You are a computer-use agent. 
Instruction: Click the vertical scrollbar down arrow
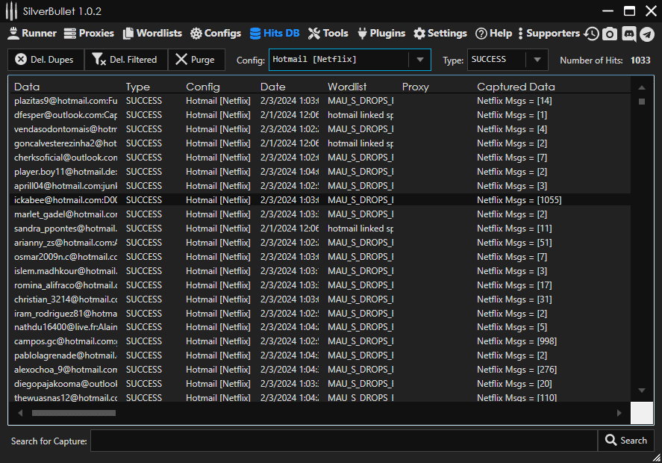641,390
